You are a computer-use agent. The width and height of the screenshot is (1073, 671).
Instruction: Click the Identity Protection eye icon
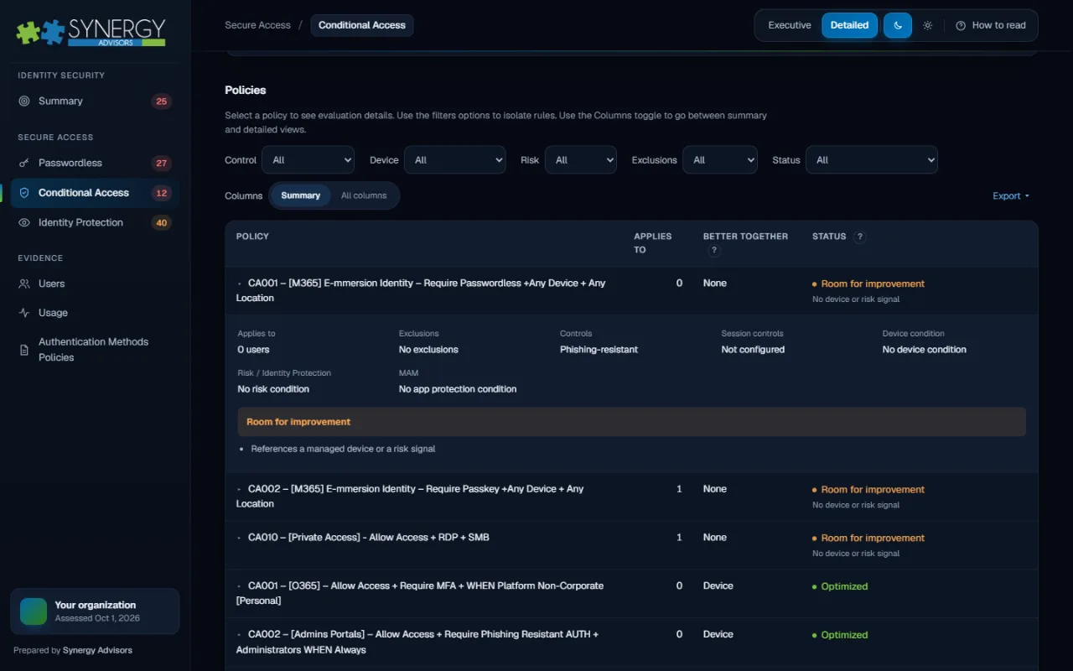(x=24, y=222)
